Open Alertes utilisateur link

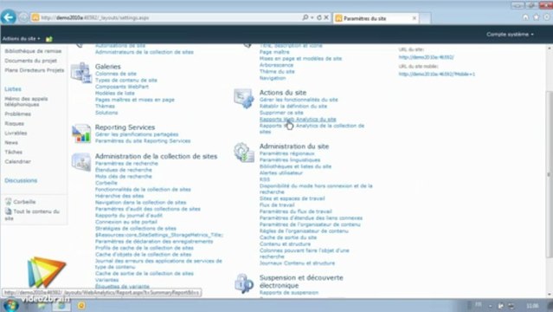coord(281,172)
